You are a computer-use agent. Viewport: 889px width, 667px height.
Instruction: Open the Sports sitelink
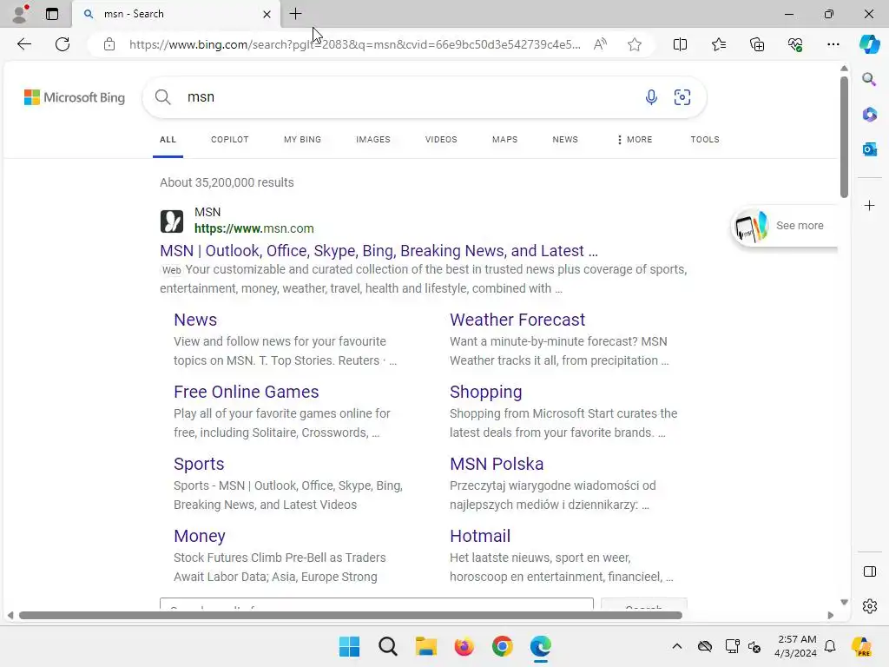(199, 464)
